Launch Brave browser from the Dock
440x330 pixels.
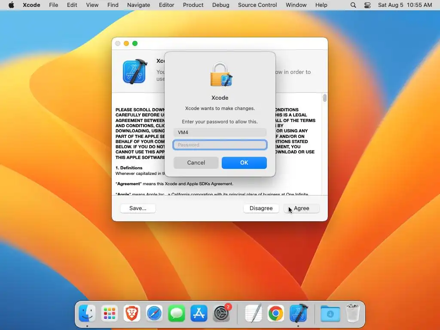pyautogui.click(x=132, y=313)
